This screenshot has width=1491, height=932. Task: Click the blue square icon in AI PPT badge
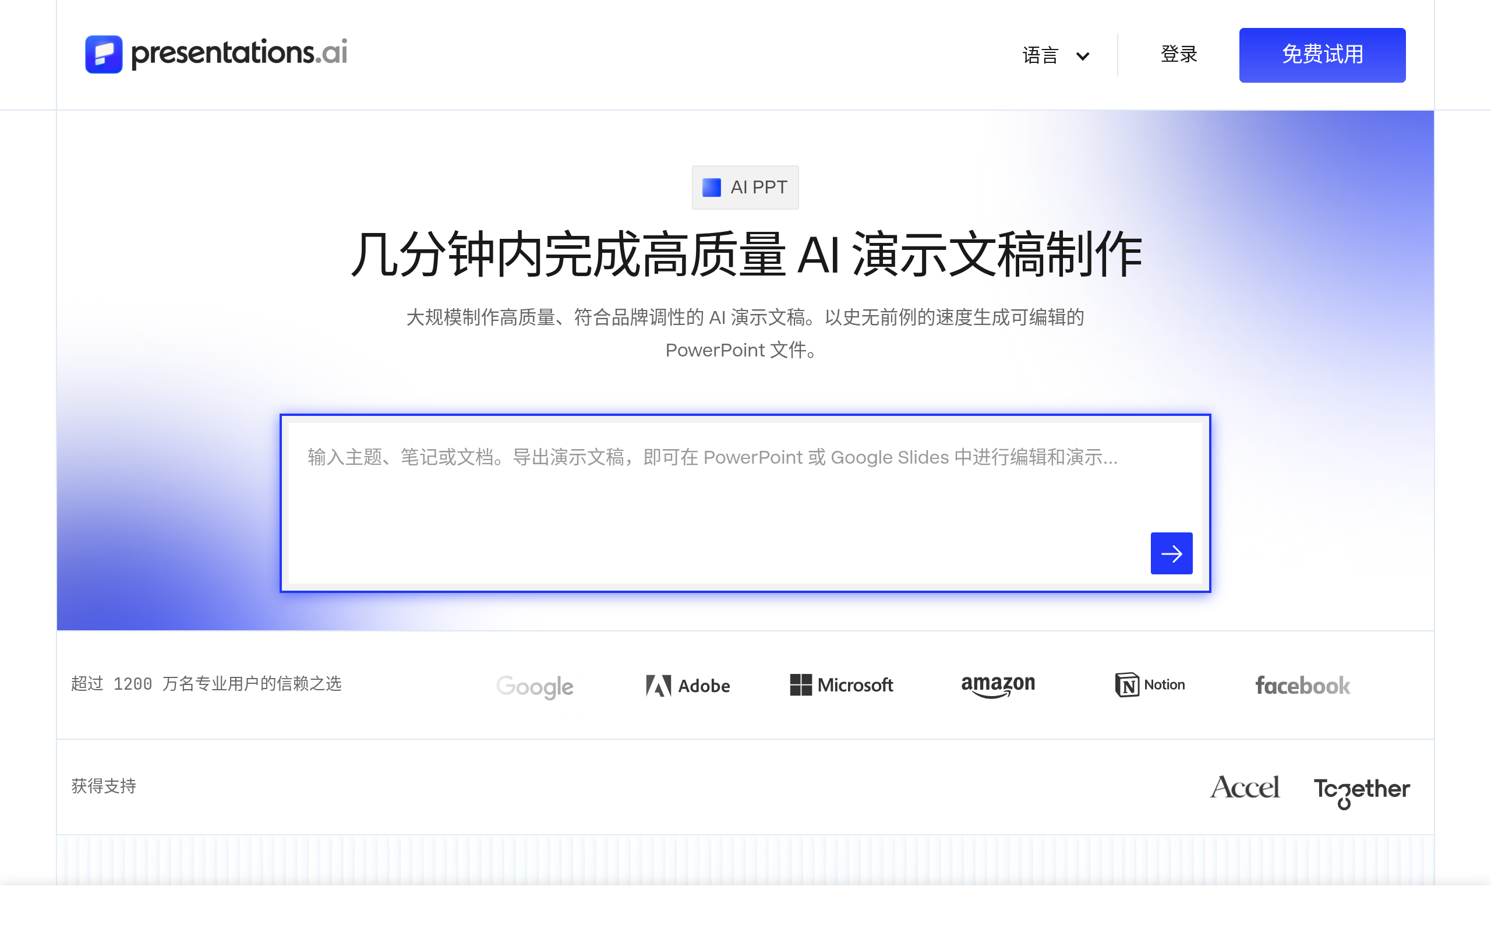pyautogui.click(x=712, y=188)
